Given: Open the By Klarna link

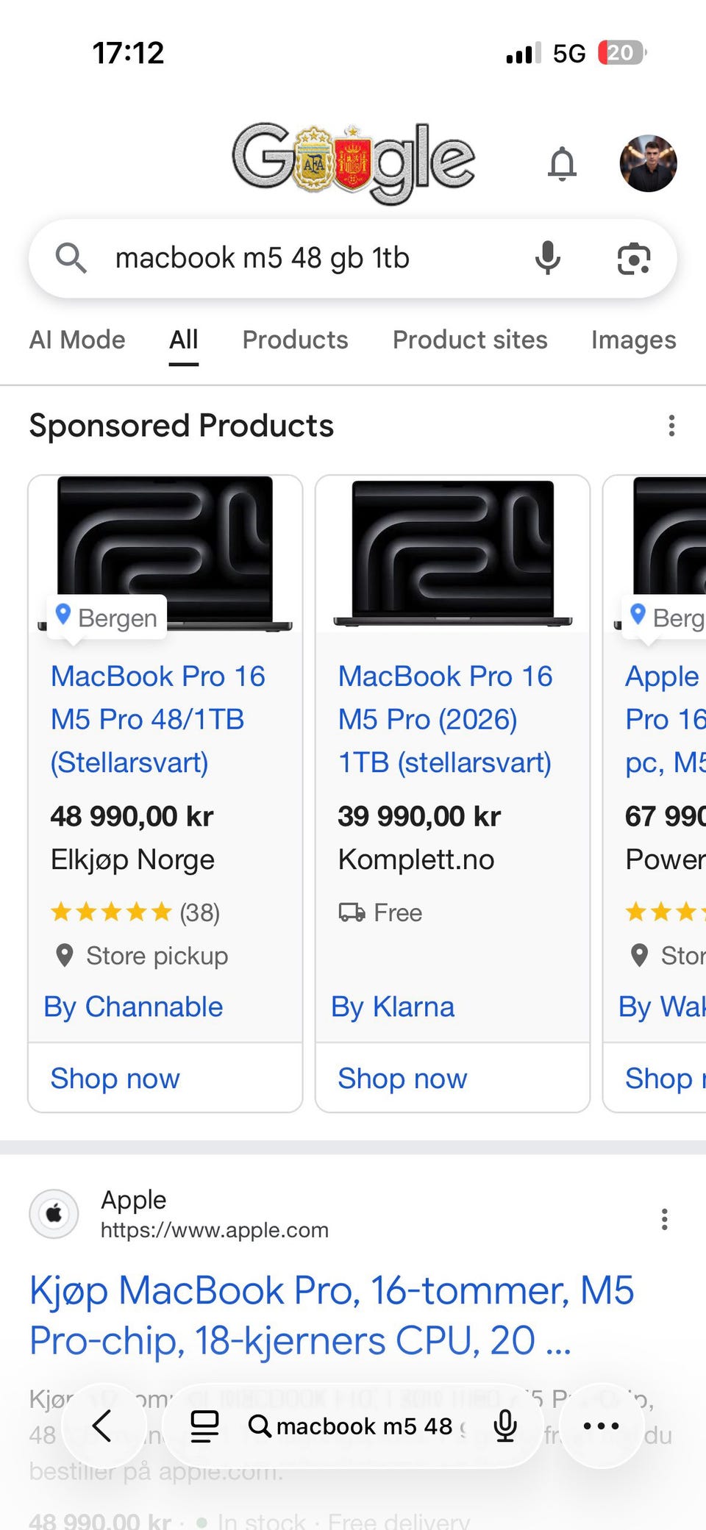Looking at the screenshot, I should click(x=393, y=1007).
